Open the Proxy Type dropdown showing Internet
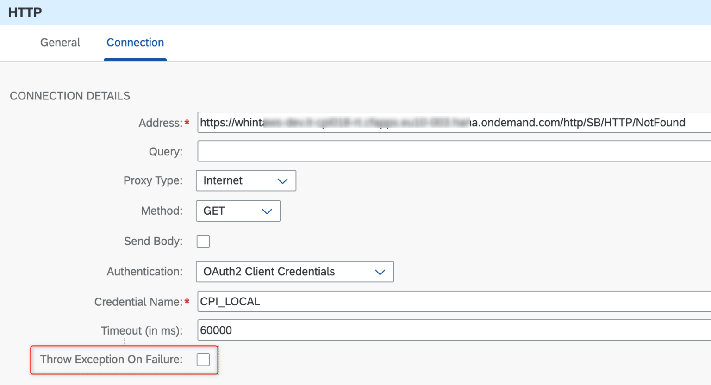Screen dimensions: 711x385 246,180
